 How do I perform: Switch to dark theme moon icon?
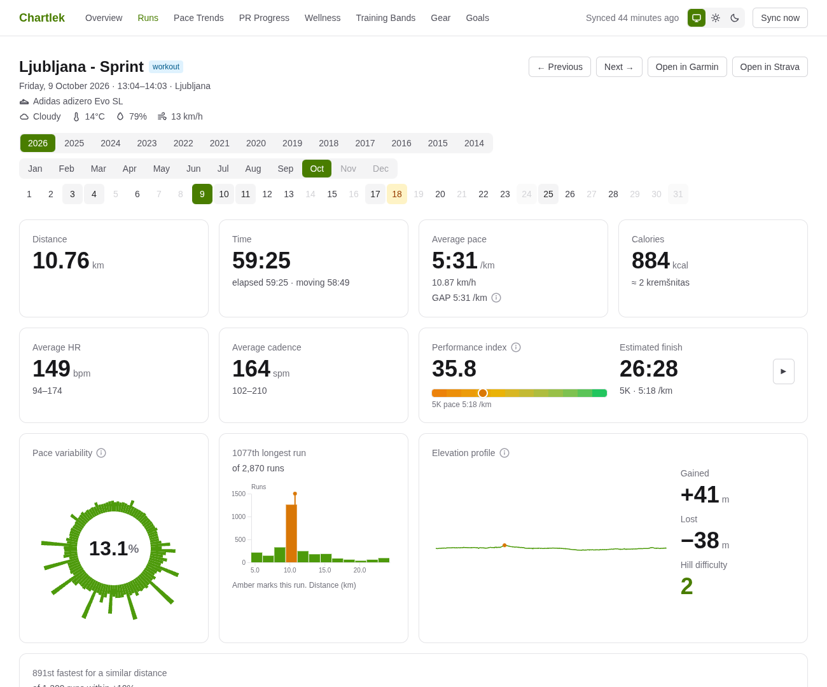(x=735, y=18)
